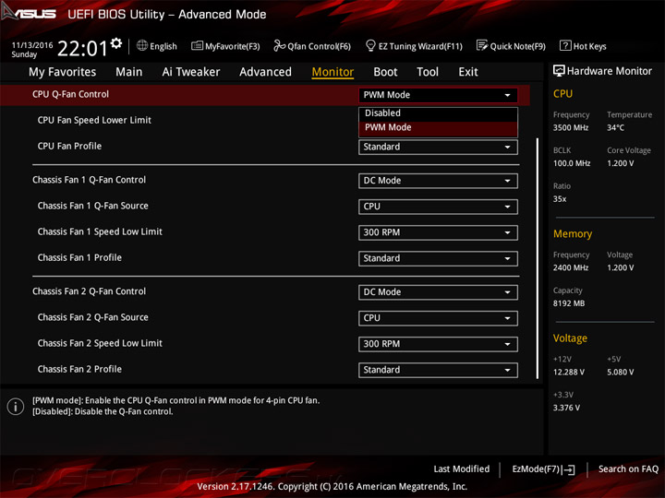Screen dimensions: 665x498
Task: Choose Disabled in CPU Q-Fan list
Action: point(438,113)
